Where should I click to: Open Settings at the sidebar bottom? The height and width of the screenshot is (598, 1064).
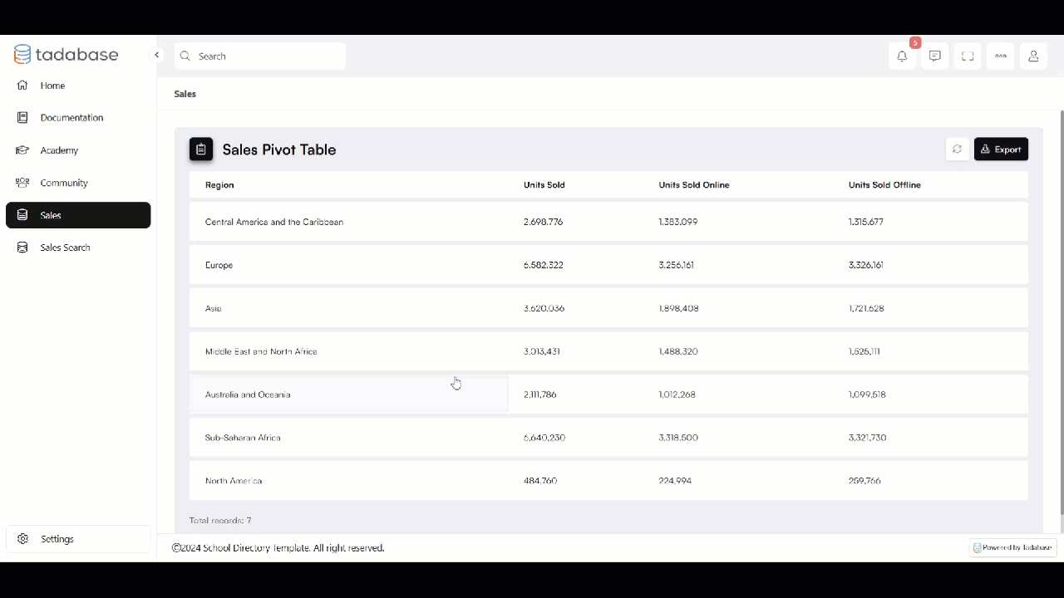57,539
